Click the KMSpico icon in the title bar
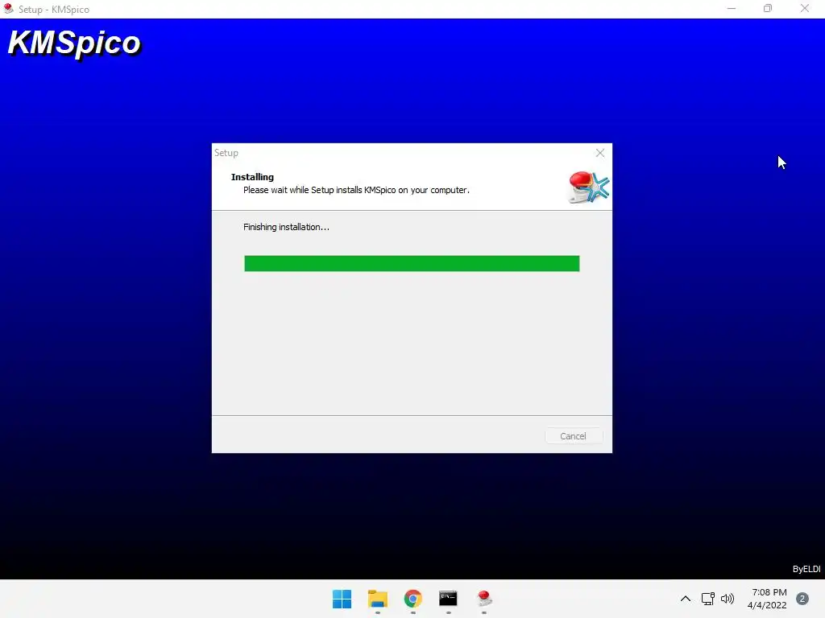This screenshot has height=618, width=825. [8, 9]
